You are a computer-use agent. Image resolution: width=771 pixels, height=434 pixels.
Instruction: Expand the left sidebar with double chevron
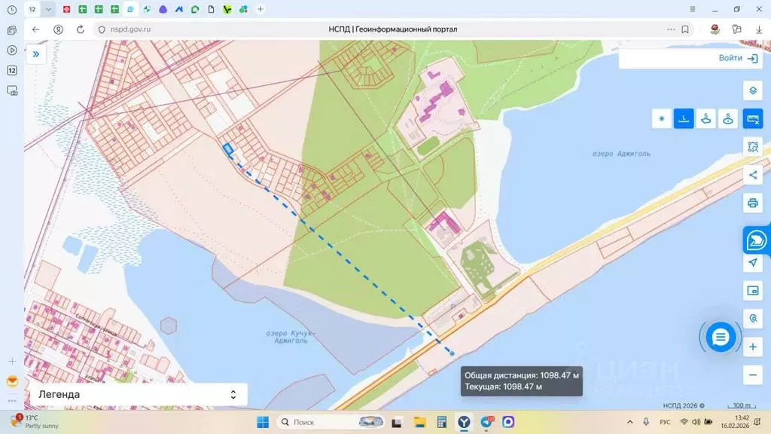pyautogui.click(x=35, y=54)
